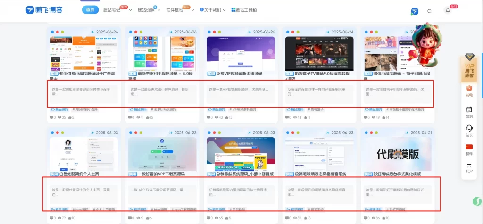This screenshot has height=224, width=483.
Task: Click the 腾飞博客 logo
Action: point(44,10)
